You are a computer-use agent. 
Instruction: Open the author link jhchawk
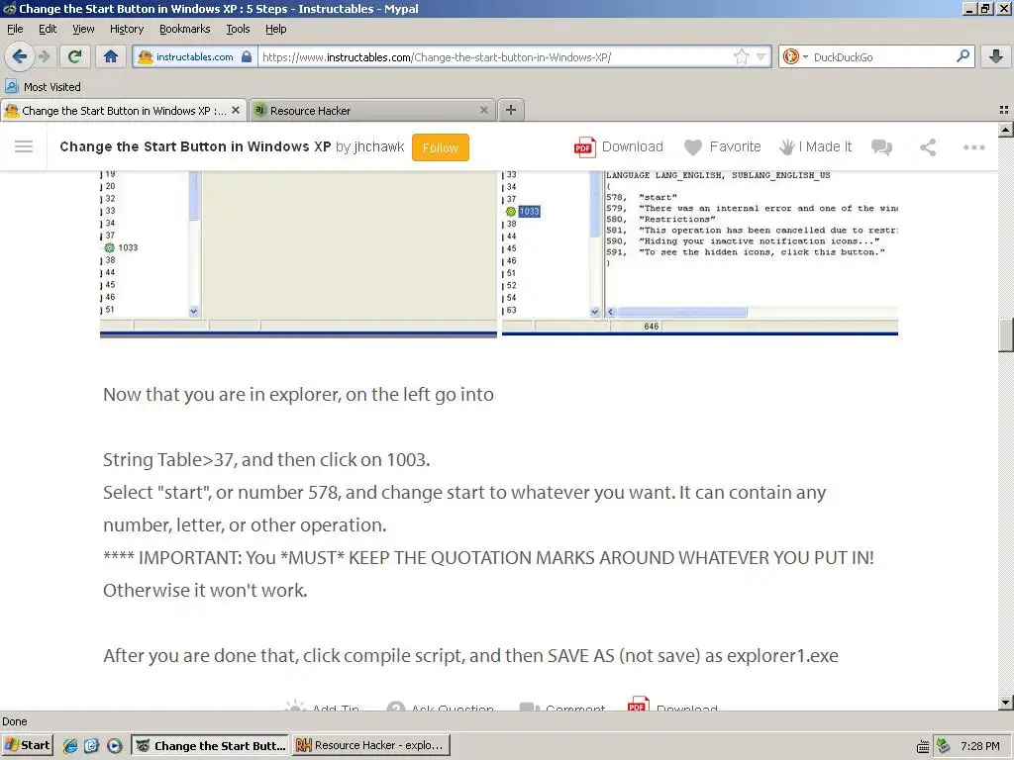(379, 146)
